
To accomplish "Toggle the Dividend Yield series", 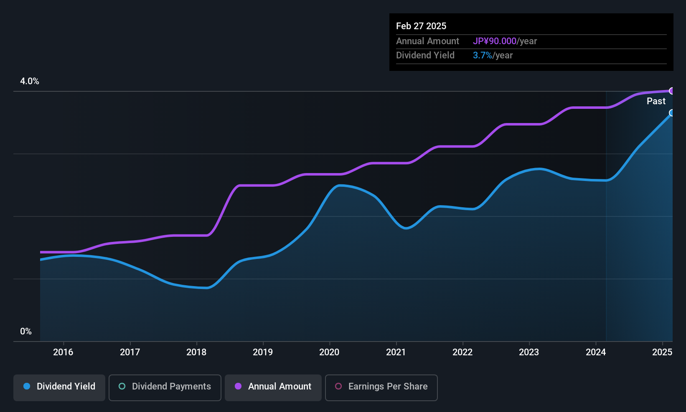I will (x=59, y=388).
